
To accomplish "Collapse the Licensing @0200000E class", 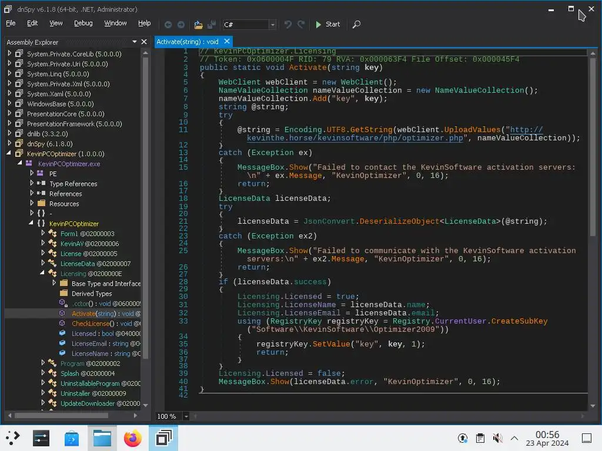I will coord(42,272).
